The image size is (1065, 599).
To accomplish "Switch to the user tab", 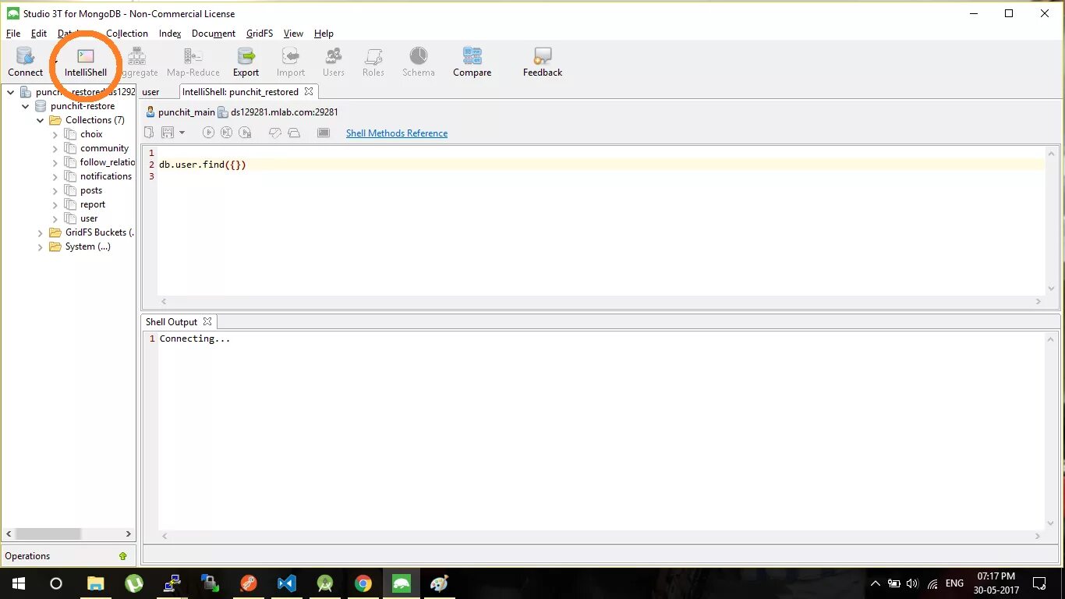I will click(x=150, y=92).
